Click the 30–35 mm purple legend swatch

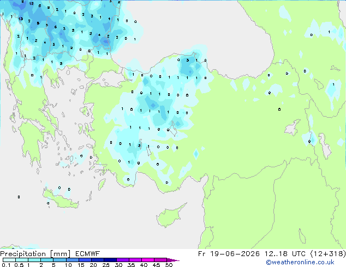[123, 260]
